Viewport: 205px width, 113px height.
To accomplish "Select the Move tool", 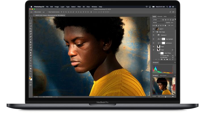I will [31, 18].
